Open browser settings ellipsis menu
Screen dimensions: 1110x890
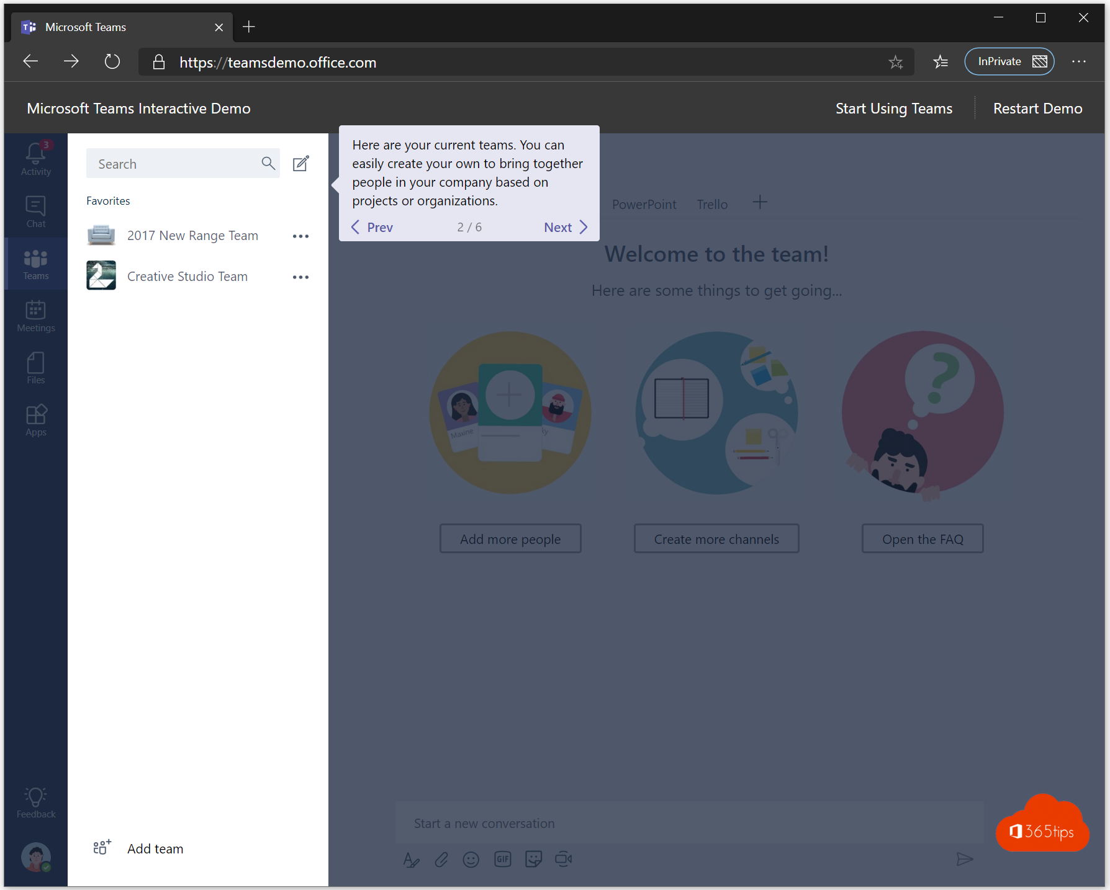coord(1079,61)
